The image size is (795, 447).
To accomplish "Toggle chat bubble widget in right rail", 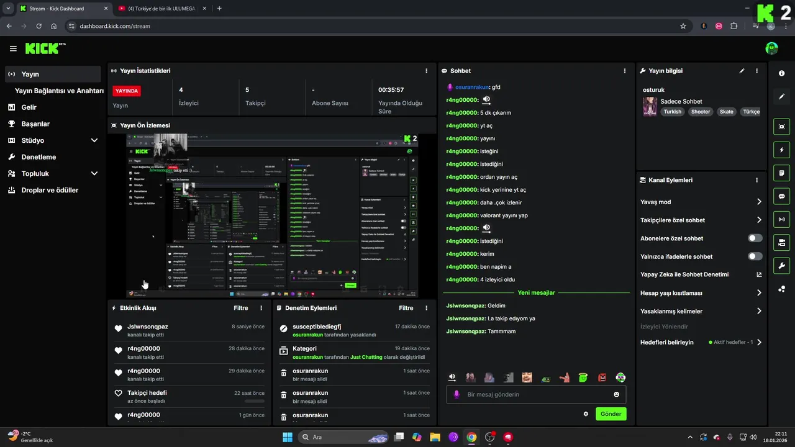I will point(781,196).
